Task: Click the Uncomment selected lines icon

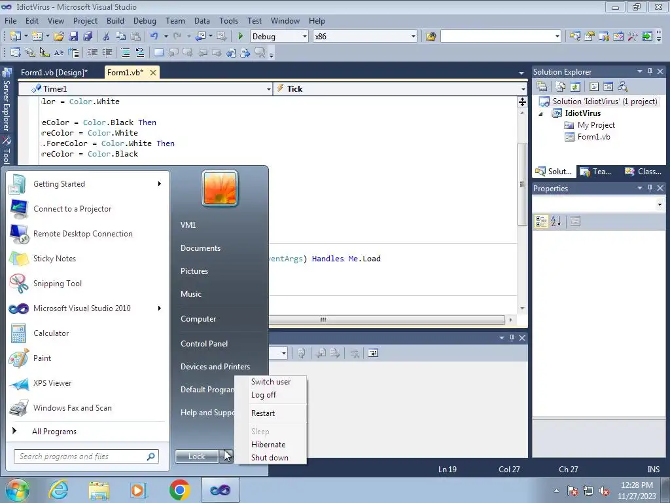Action: tap(140, 52)
